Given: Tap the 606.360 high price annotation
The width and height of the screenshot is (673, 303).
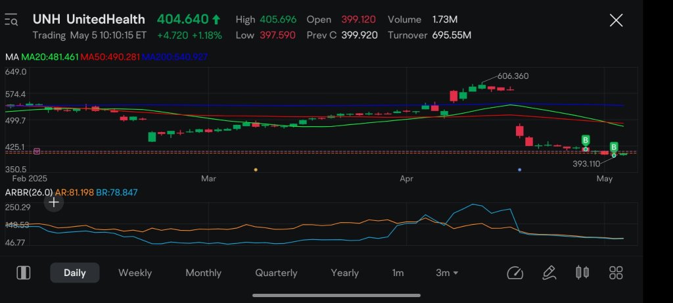Looking at the screenshot, I should pos(513,76).
